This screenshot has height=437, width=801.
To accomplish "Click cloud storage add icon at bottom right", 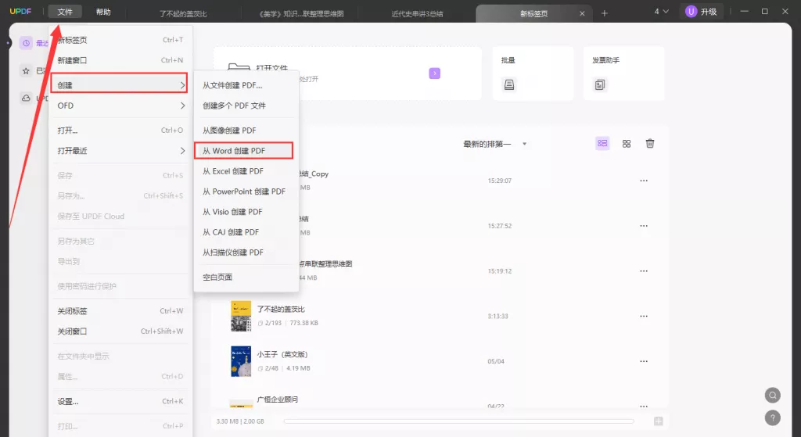I will click(659, 421).
